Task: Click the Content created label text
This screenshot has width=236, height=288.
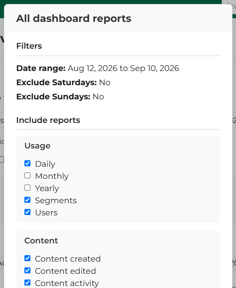Action: (x=68, y=259)
